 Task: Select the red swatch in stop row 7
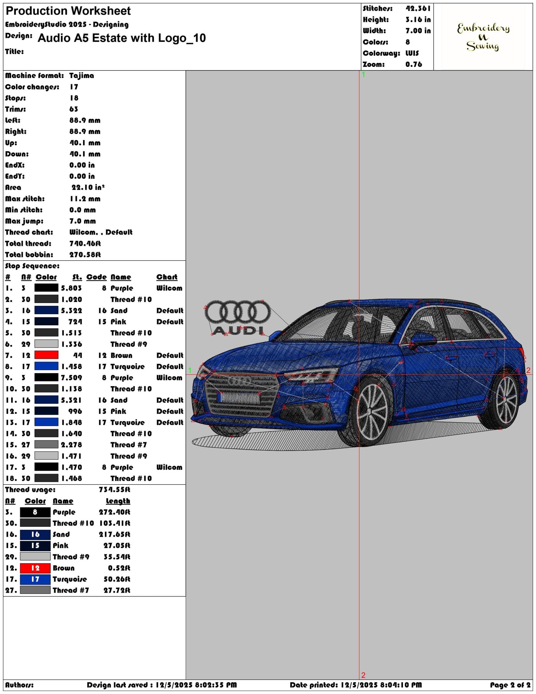point(46,355)
